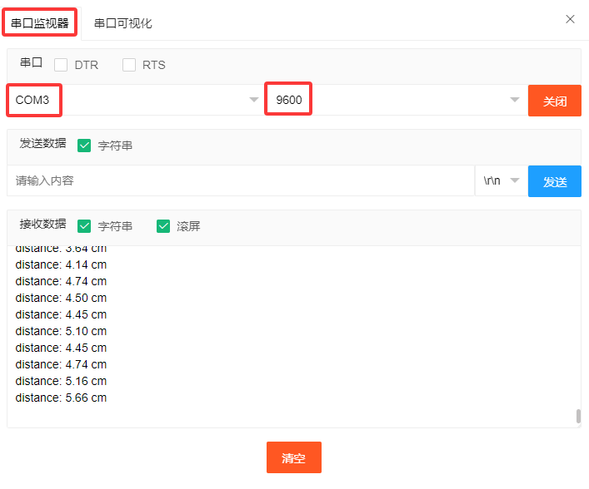Click inside the received data output area
The image size is (589, 489).
coord(294,337)
